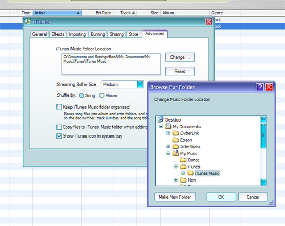Click the Epson folder icon

[176, 140]
